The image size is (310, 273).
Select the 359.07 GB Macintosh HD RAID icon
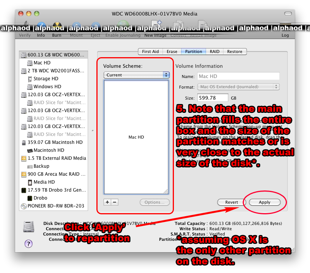24,142
